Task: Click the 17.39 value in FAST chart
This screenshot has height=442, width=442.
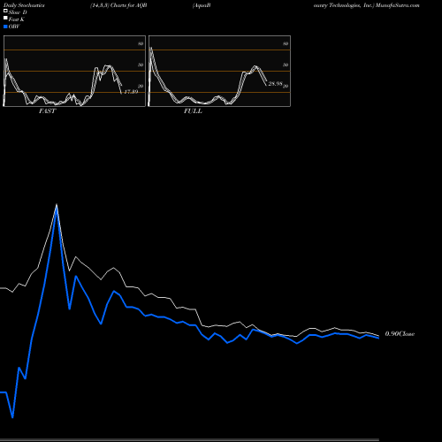Action: point(131,92)
